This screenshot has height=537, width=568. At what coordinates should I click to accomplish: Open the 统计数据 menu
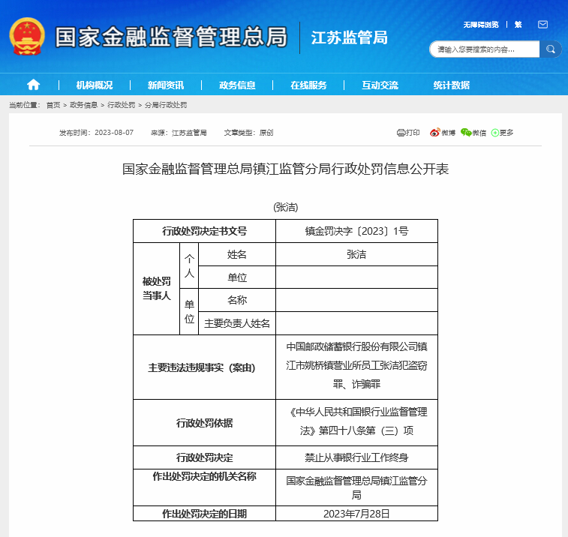click(452, 85)
